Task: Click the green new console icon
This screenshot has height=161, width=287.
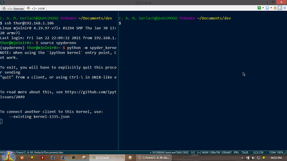Action: [x=259, y=8]
